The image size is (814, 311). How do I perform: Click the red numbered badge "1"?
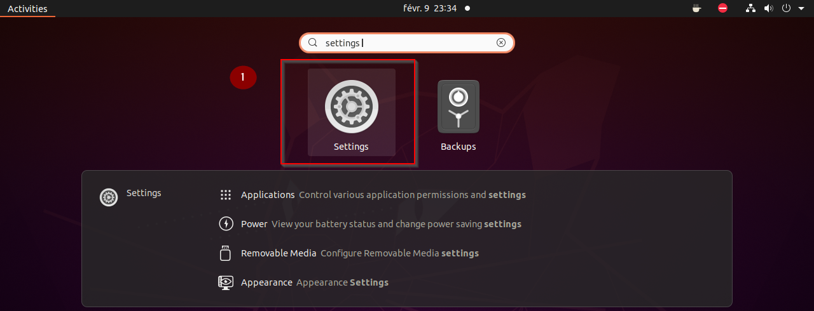pos(243,77)
